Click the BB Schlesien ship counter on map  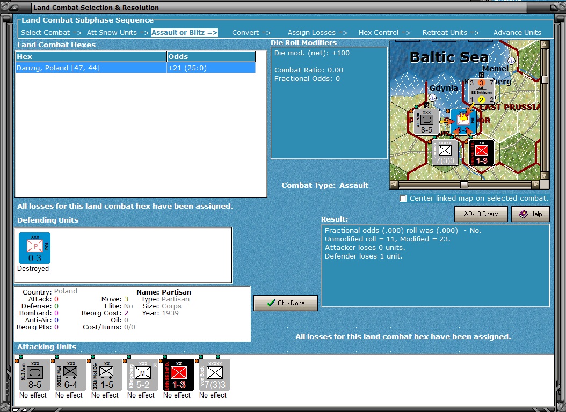click(x=481, y=91)
